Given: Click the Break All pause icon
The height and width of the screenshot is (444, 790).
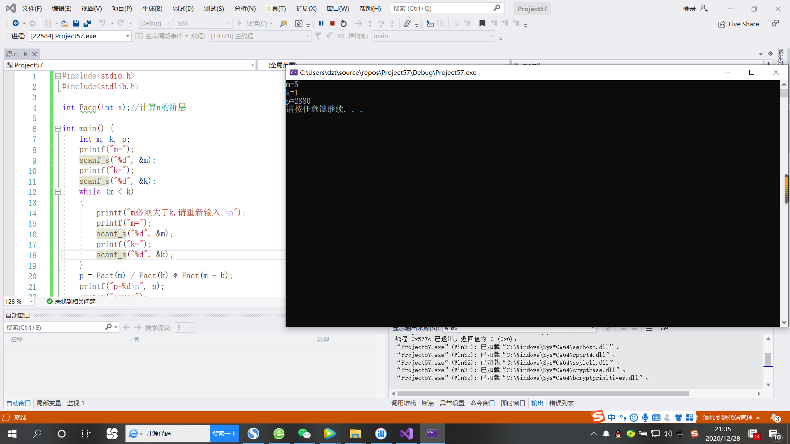Looking at the screenshot, I should pos(321,23).
